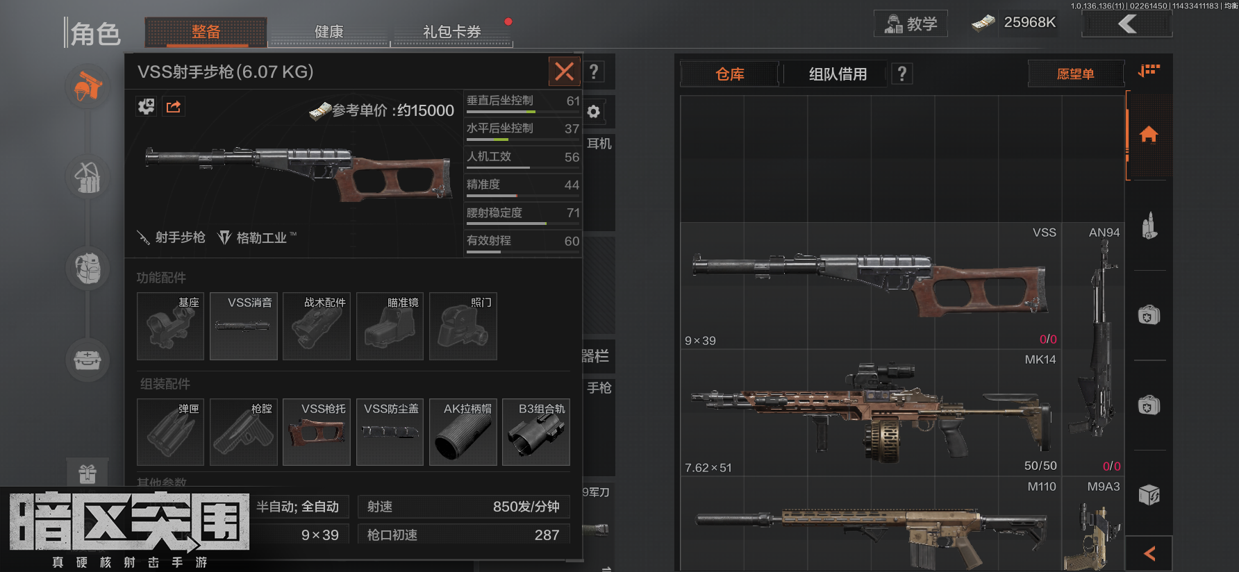Select the 仓库 warehouse tab

click(x=729, y=74)
